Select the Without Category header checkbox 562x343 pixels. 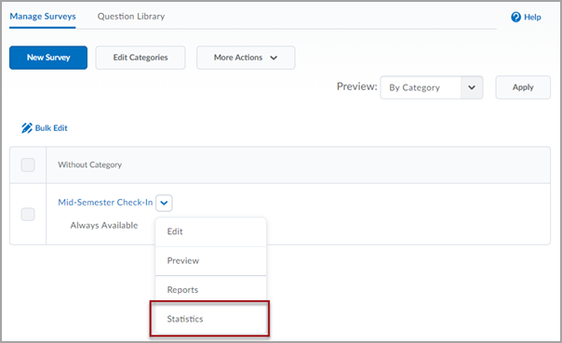click(28, 165)
